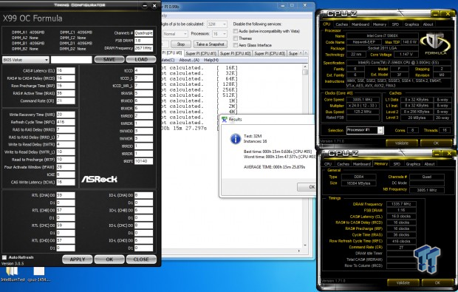Click the RAS# to CAS# Delay (tRCD) field
This screenshot has width=458, height=292.
tap(66, 78)
